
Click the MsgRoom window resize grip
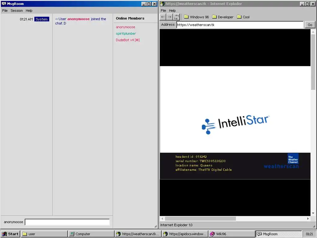tap(155, 226)
